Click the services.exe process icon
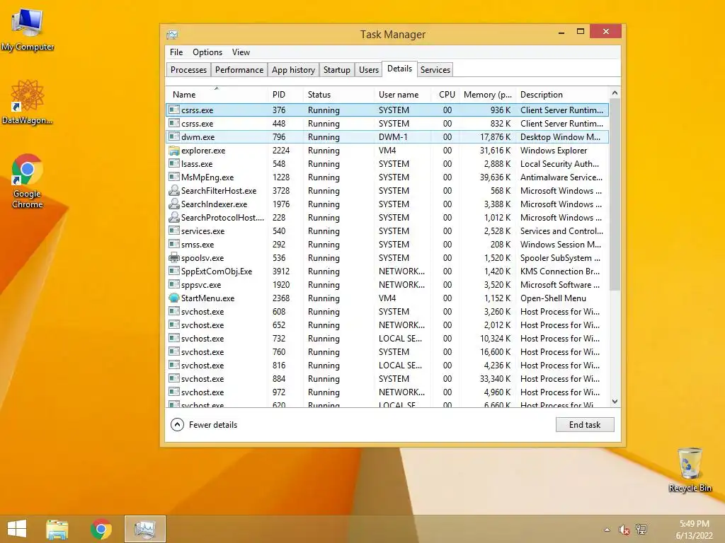The width and height of the screenshot is (725, 543). coord(174,231)
